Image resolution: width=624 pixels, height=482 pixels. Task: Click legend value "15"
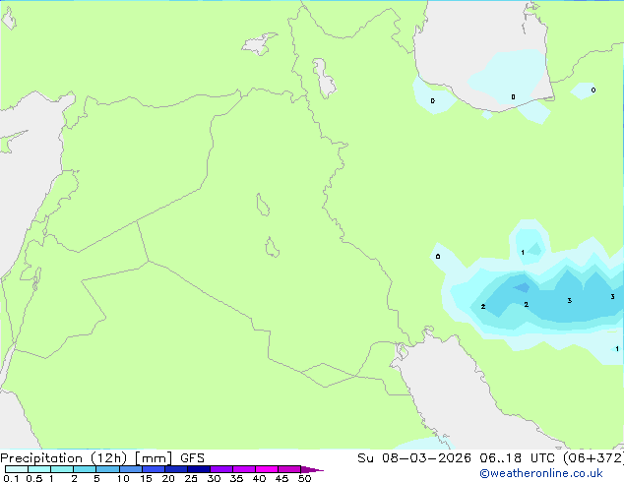146,478
